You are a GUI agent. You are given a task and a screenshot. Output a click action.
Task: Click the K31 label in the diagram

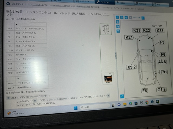tap(137, 30)
